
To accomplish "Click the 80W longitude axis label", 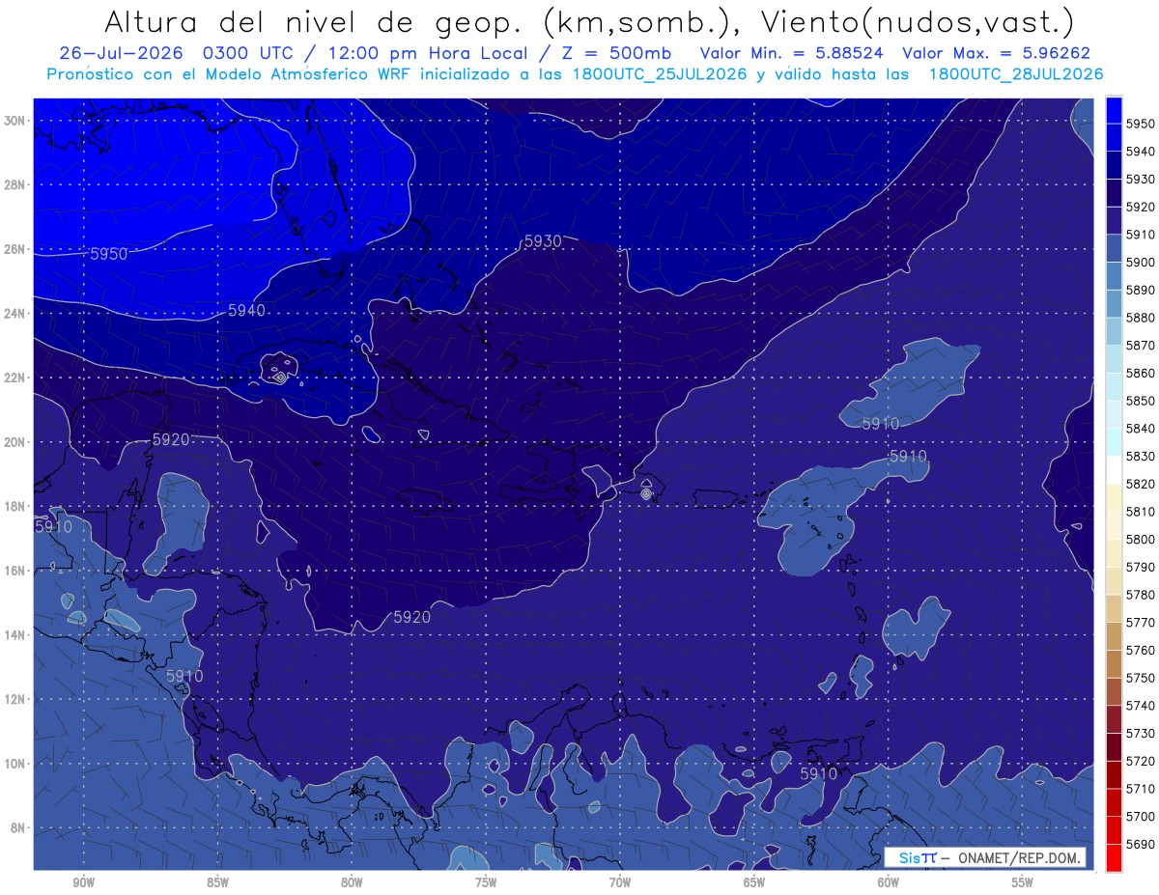I will click(x=352, y=883).
